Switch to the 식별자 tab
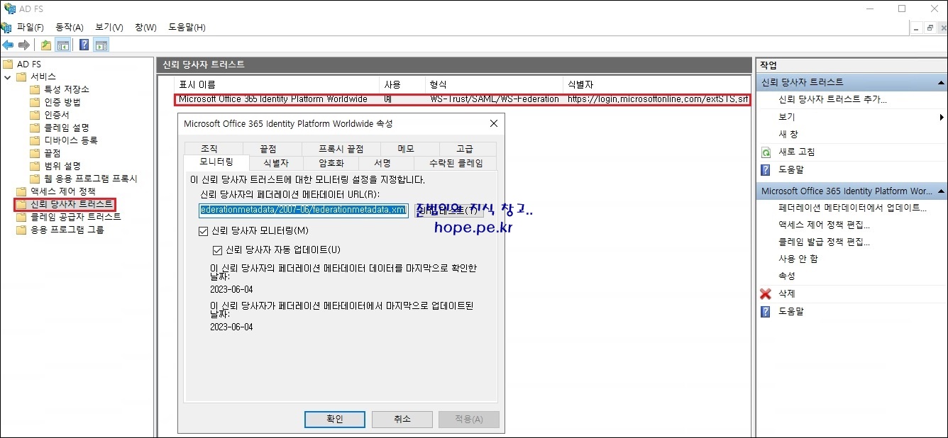This screenshot has height=438, width=948. 276,163
